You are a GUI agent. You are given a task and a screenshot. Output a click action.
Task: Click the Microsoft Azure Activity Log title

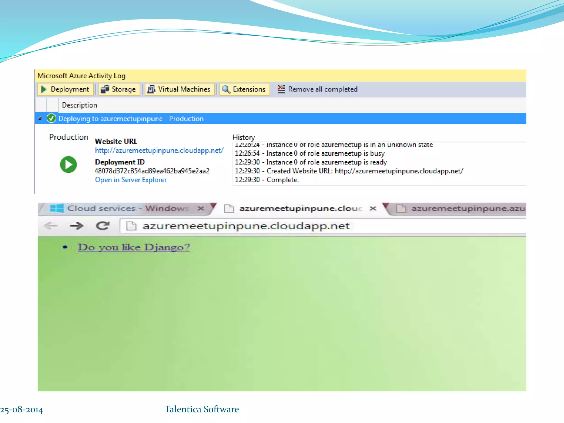(81, 76)
